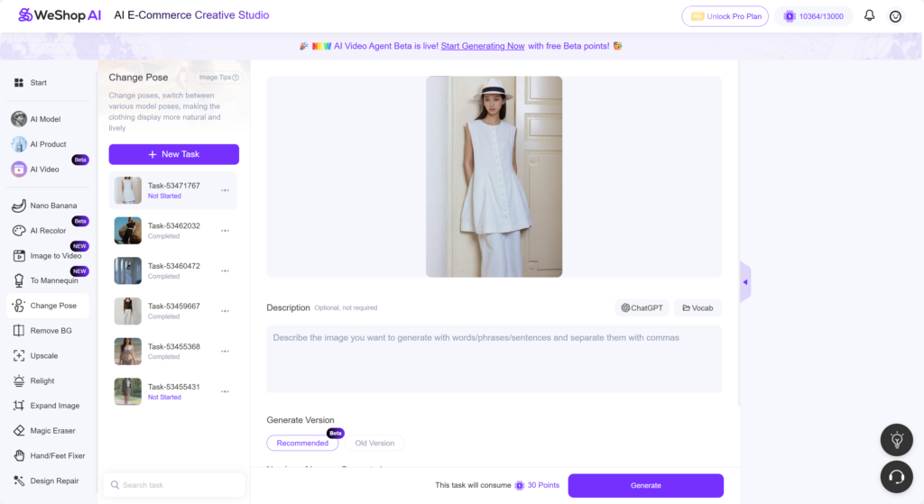Open the Relight tool
924x504 pixels.
[42, 380]
